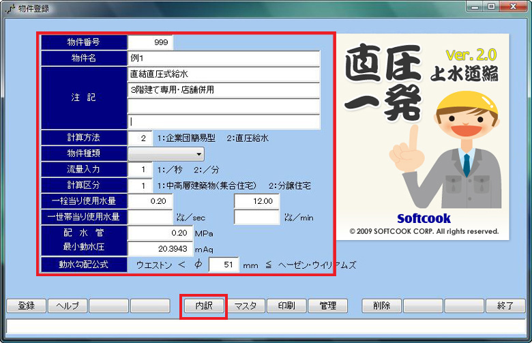Expand the 物件種類 dropdown
Image resolution: width=532 pixels, height=343 pixels.
[166, 154]
